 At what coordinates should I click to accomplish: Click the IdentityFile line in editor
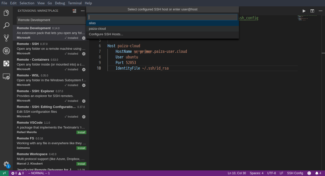tap(142, 68)
